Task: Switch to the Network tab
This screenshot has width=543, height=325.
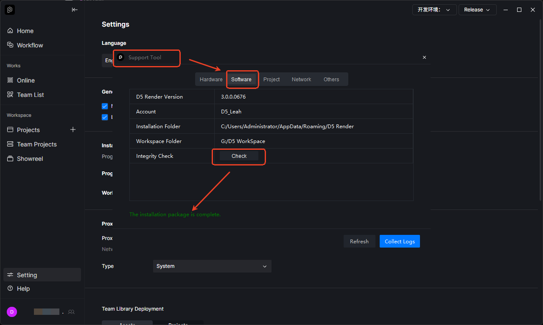Action: [x=301, y=80]
